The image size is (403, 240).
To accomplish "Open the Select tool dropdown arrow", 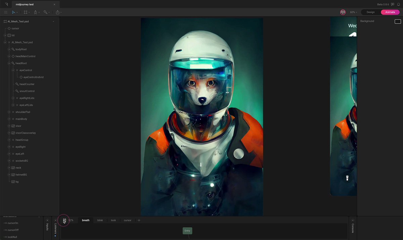I will click(x=17, y=12).
